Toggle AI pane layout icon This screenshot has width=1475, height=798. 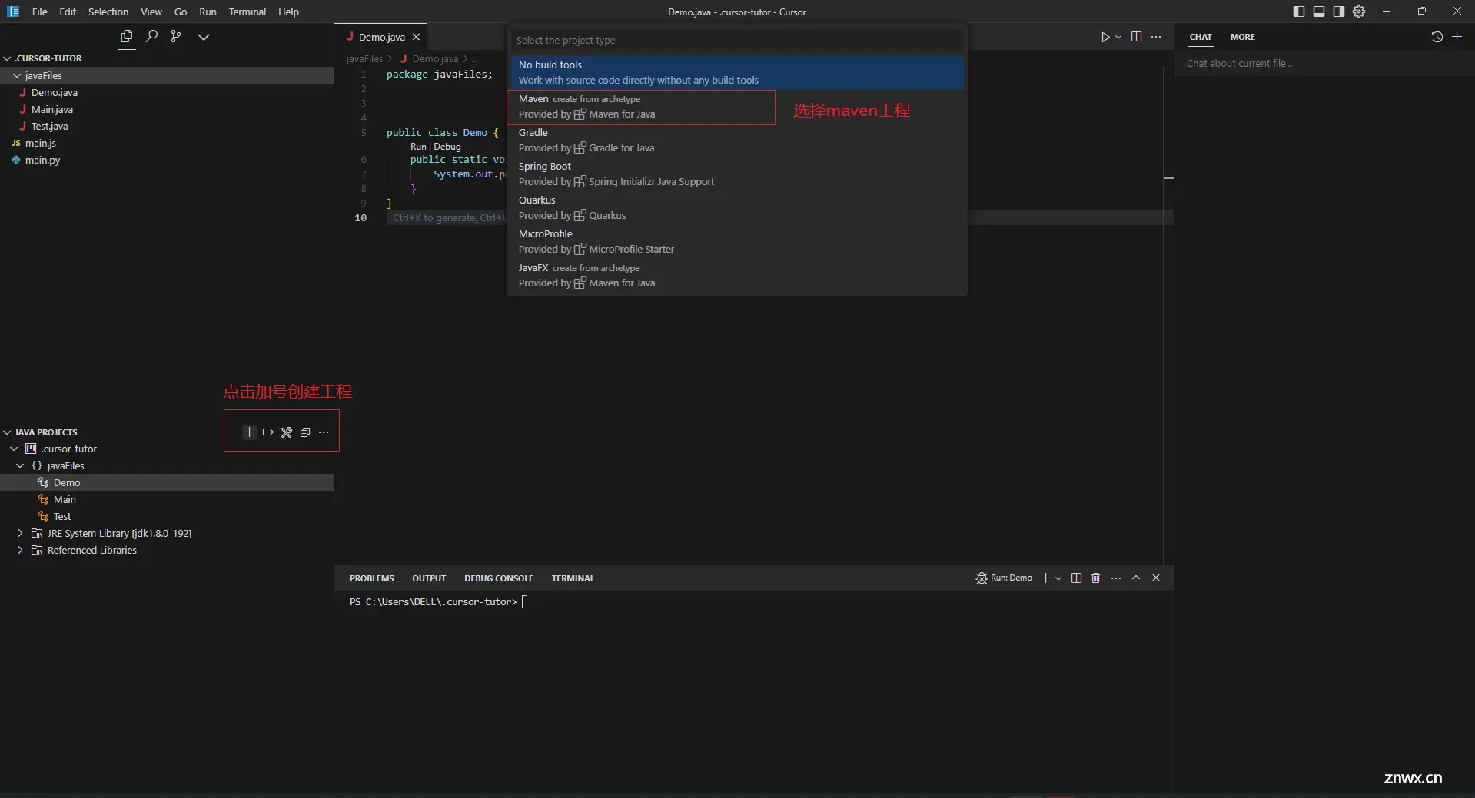pyautogui.click(x=1339, y=12)
